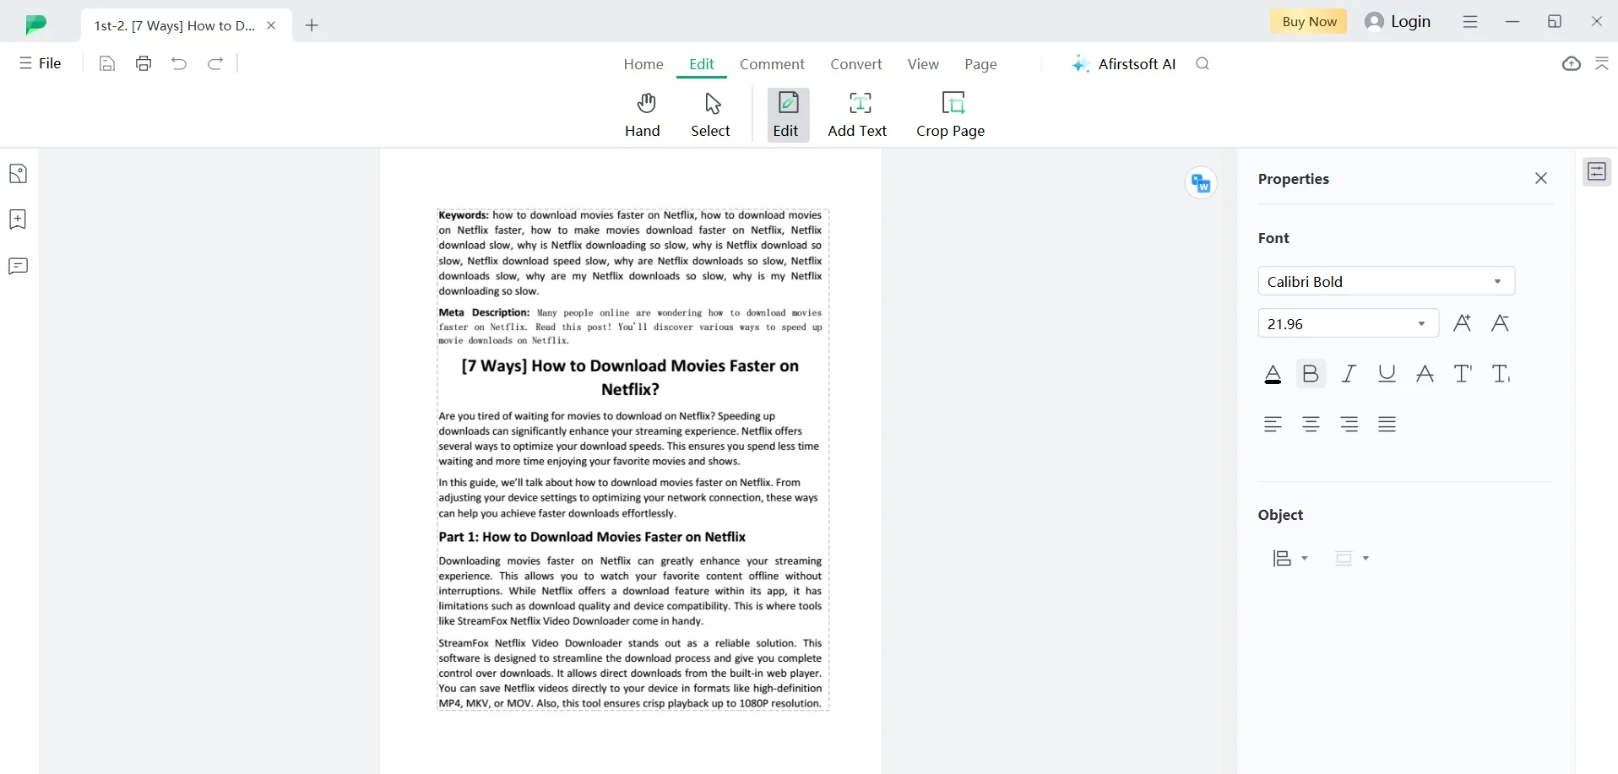The width and height of the screenshot is (1618, 774).
Task: Toggle Superscript formatting
Action: pyautogui.click(x=1463, y=374)
